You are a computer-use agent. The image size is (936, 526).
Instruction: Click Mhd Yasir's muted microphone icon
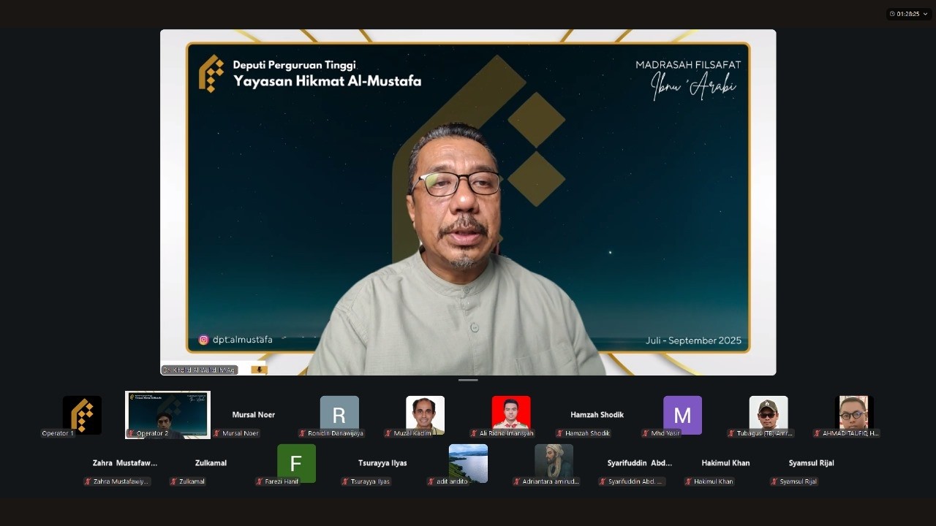click(x=646, y=433)
